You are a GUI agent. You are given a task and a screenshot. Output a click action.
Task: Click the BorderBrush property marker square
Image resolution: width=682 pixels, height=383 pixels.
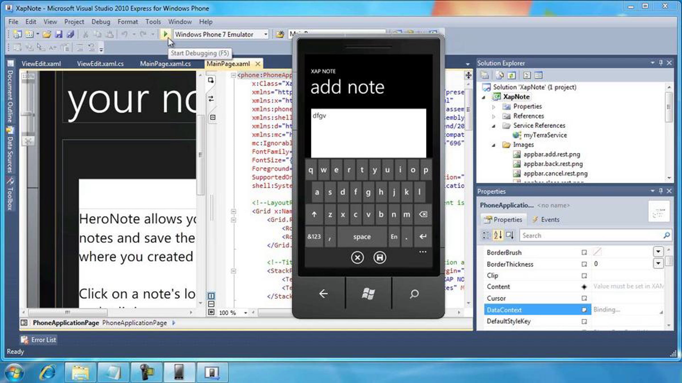[584, 252]
